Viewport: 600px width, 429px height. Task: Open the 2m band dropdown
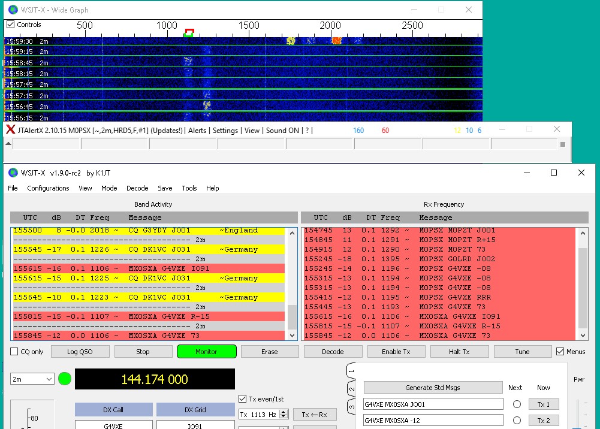(32, 379)
